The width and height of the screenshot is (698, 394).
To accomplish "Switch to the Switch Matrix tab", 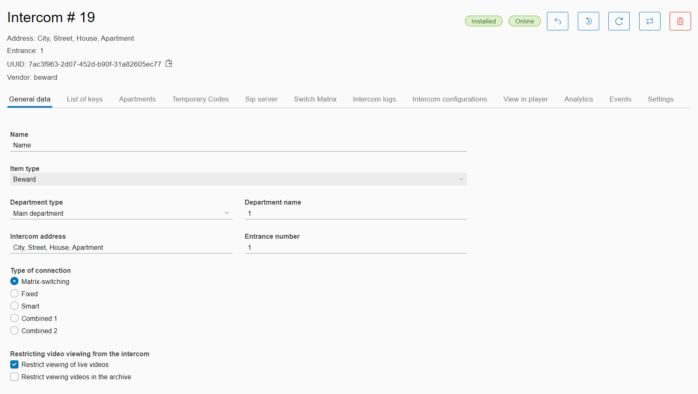I will click(315, 99).
